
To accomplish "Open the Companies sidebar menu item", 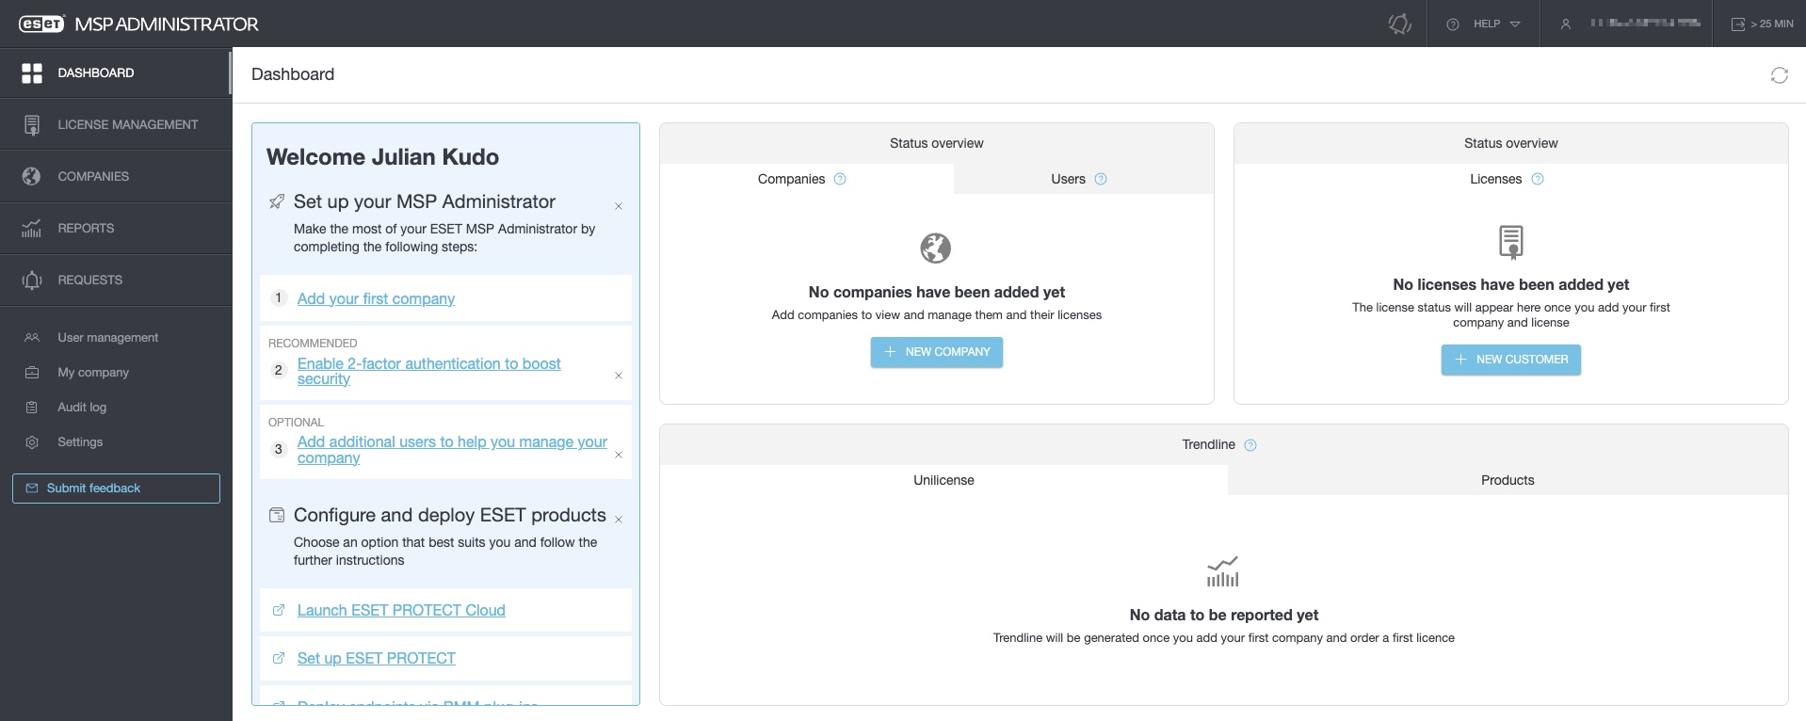I will point(116,176).
